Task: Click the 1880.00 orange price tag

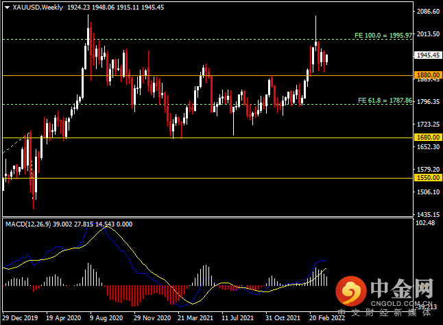Action: tap(428, 75)
